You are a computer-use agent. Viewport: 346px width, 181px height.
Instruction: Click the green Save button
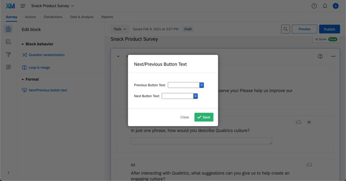click(204, 117)
